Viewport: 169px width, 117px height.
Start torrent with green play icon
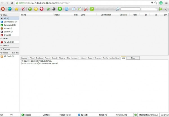30,9
